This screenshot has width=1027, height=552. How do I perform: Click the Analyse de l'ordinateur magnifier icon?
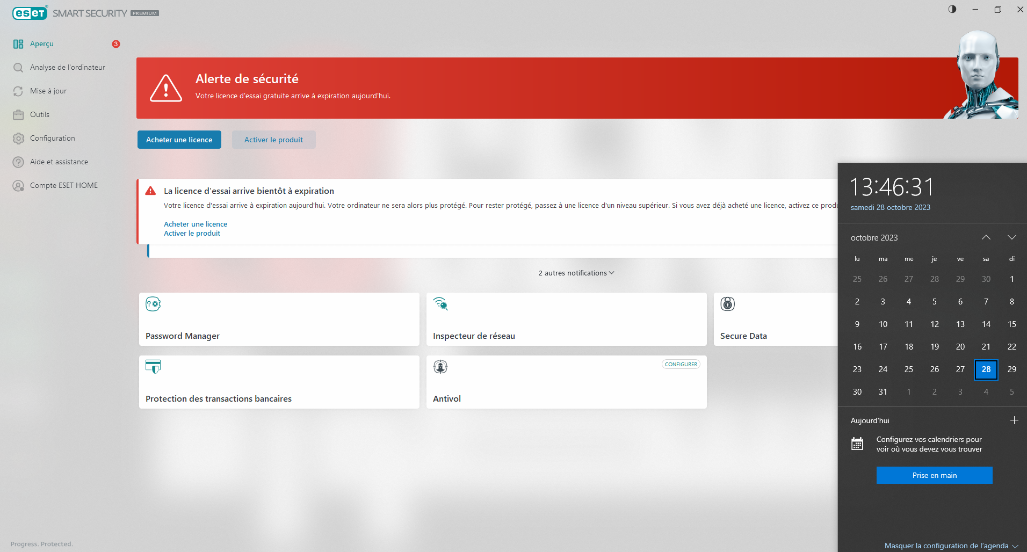(18, 68)
